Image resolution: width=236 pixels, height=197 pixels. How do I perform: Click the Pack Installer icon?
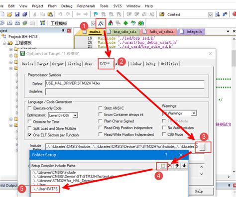pyautogui.click(x=141, y=23)
